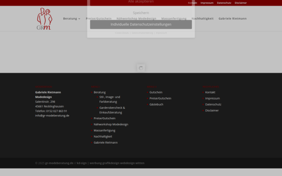The width and height of the screenshot is (282, 176).
Task: Click kd-sign credit link in the footer
Action: 110,163
